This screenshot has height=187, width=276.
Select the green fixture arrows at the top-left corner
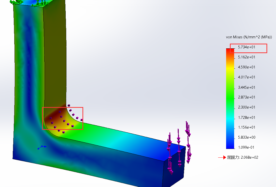(18, 2)
